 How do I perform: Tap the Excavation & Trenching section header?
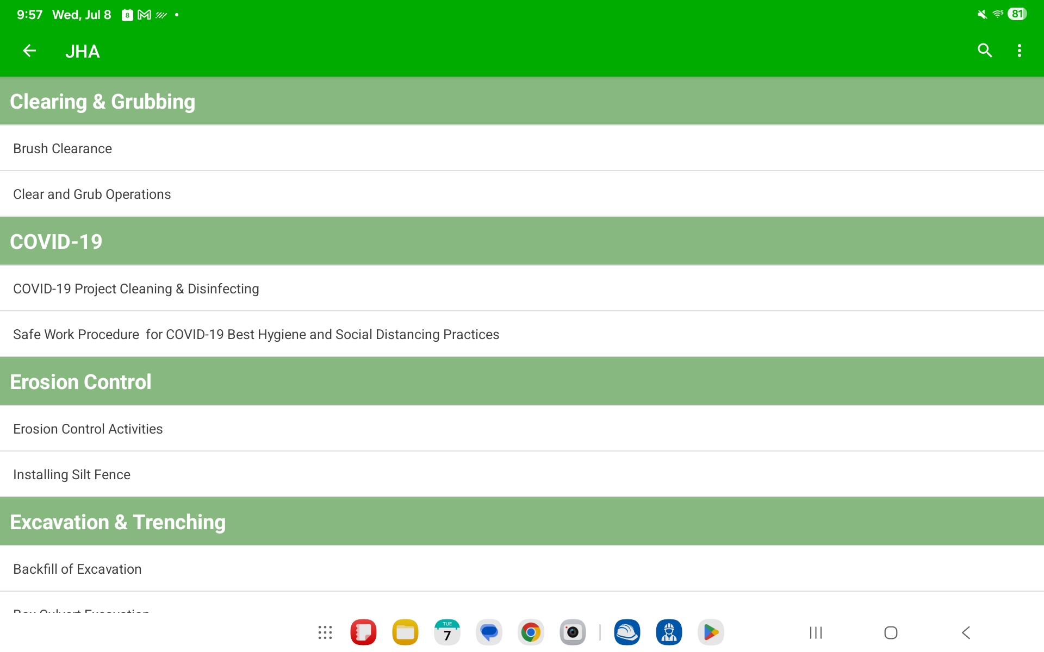(x=522, y=522)
